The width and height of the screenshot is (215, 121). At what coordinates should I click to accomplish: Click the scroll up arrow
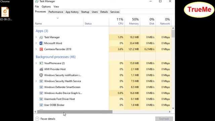[173, 28]
